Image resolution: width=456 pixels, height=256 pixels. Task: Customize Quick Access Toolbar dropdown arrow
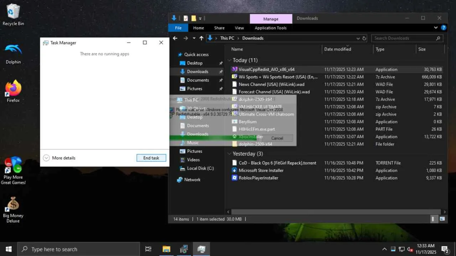tap(200, 18)
